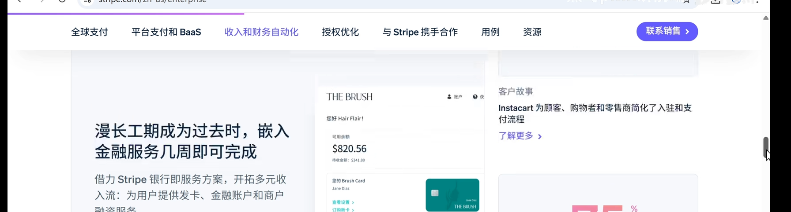Click the question mark help icon

(475, 97)
